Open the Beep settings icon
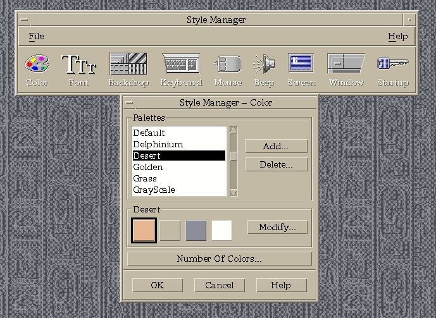 [x=263, y=64]
